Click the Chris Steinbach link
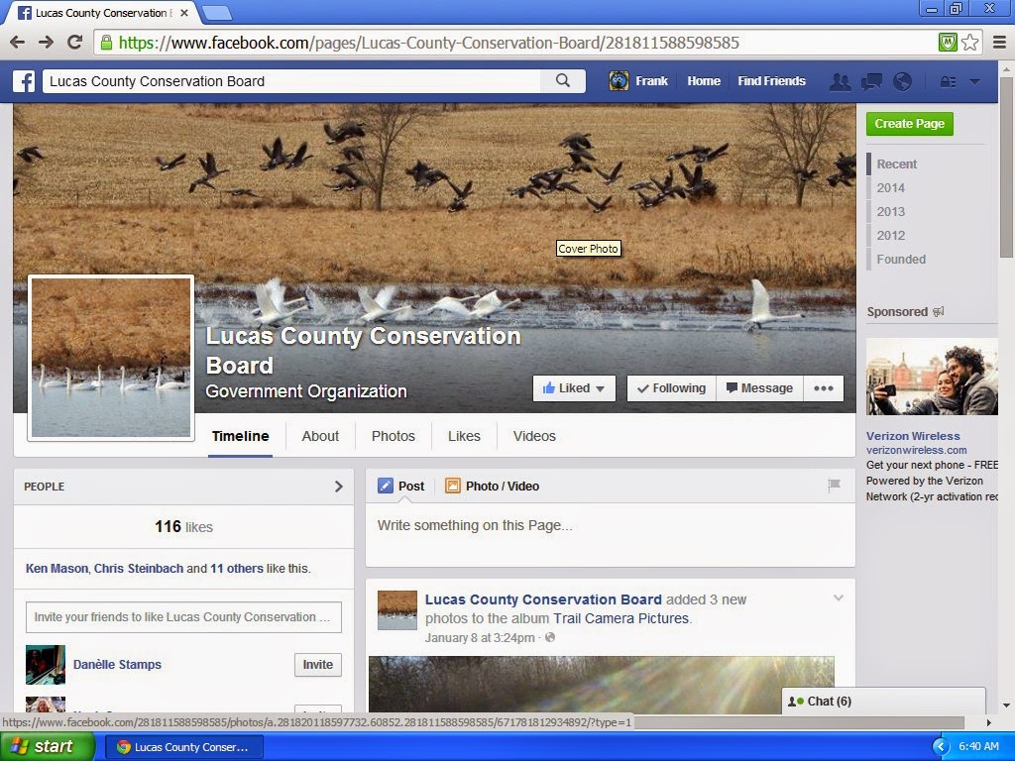This screenshot has height=761, width=1015. [139, 568]
